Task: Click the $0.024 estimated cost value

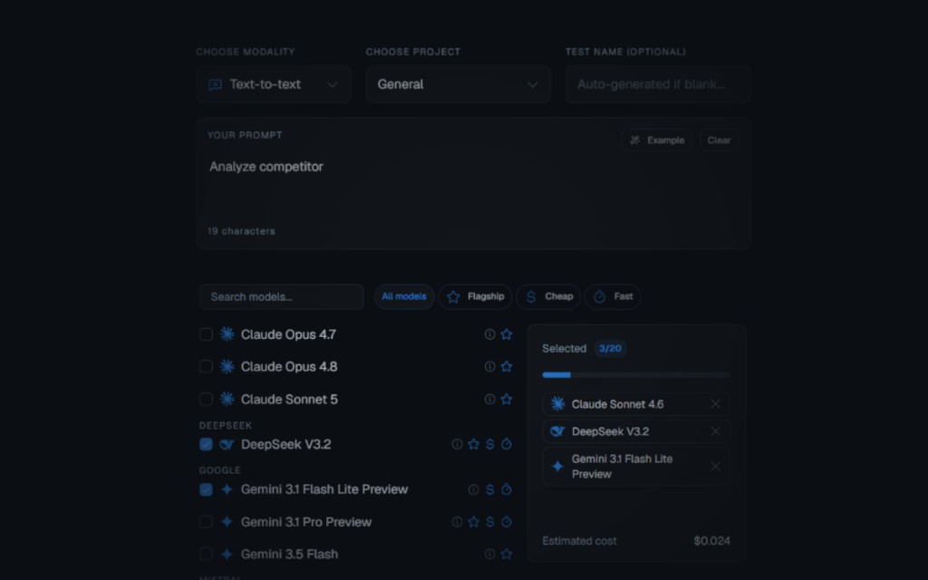Action: pyautogui.click(x=712, y=540)
